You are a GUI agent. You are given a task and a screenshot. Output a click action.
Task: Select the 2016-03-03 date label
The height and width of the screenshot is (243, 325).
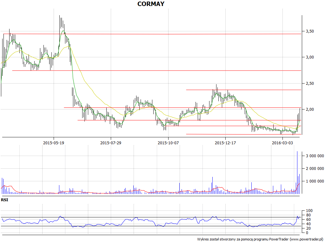(282, 143)
